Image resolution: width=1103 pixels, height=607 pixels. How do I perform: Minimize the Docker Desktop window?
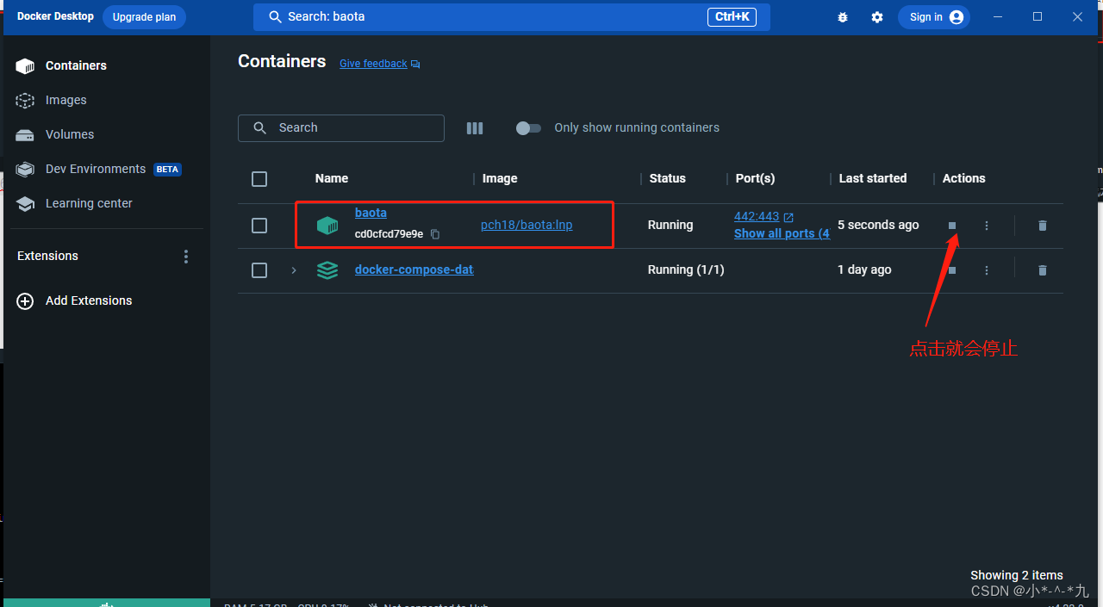pos(998,17)
